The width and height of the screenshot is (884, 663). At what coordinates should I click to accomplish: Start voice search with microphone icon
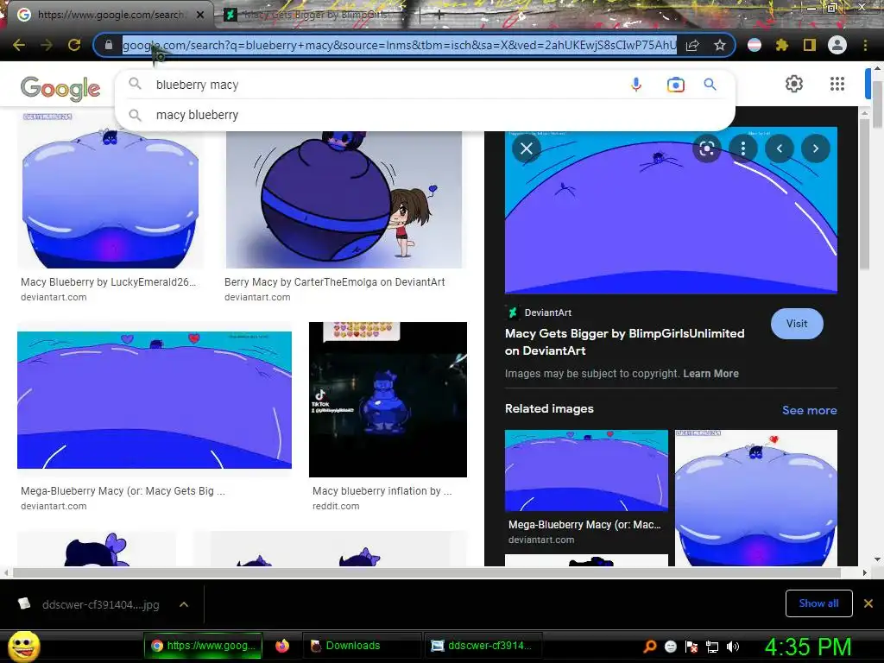click(636, 85)
